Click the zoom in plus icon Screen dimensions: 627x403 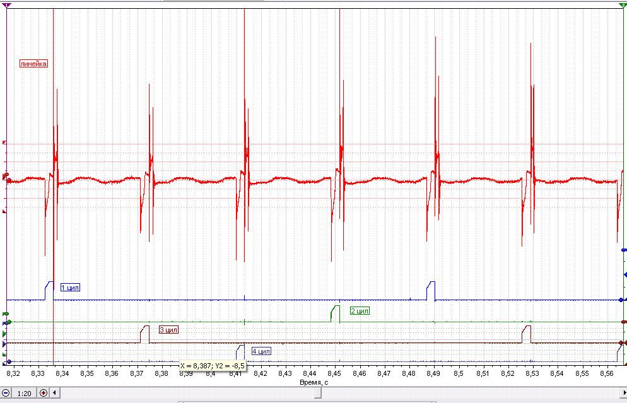click(x=43, y=393)
